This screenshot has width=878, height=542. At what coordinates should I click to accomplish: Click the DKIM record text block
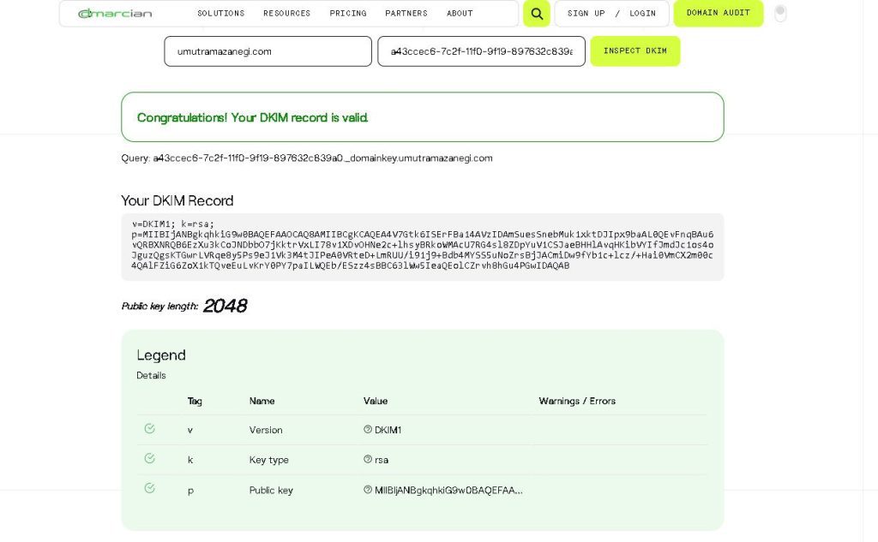[422, 247]
